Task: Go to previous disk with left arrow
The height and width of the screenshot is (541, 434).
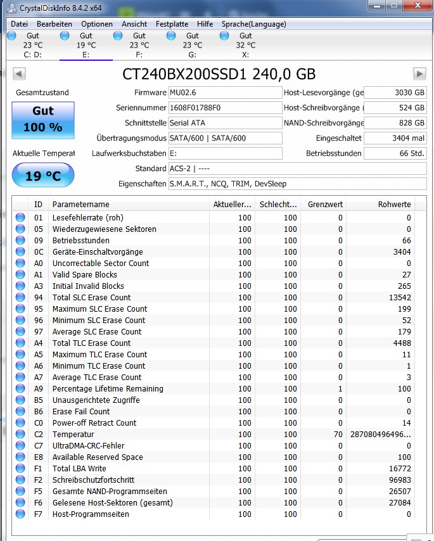Action: 19,73
